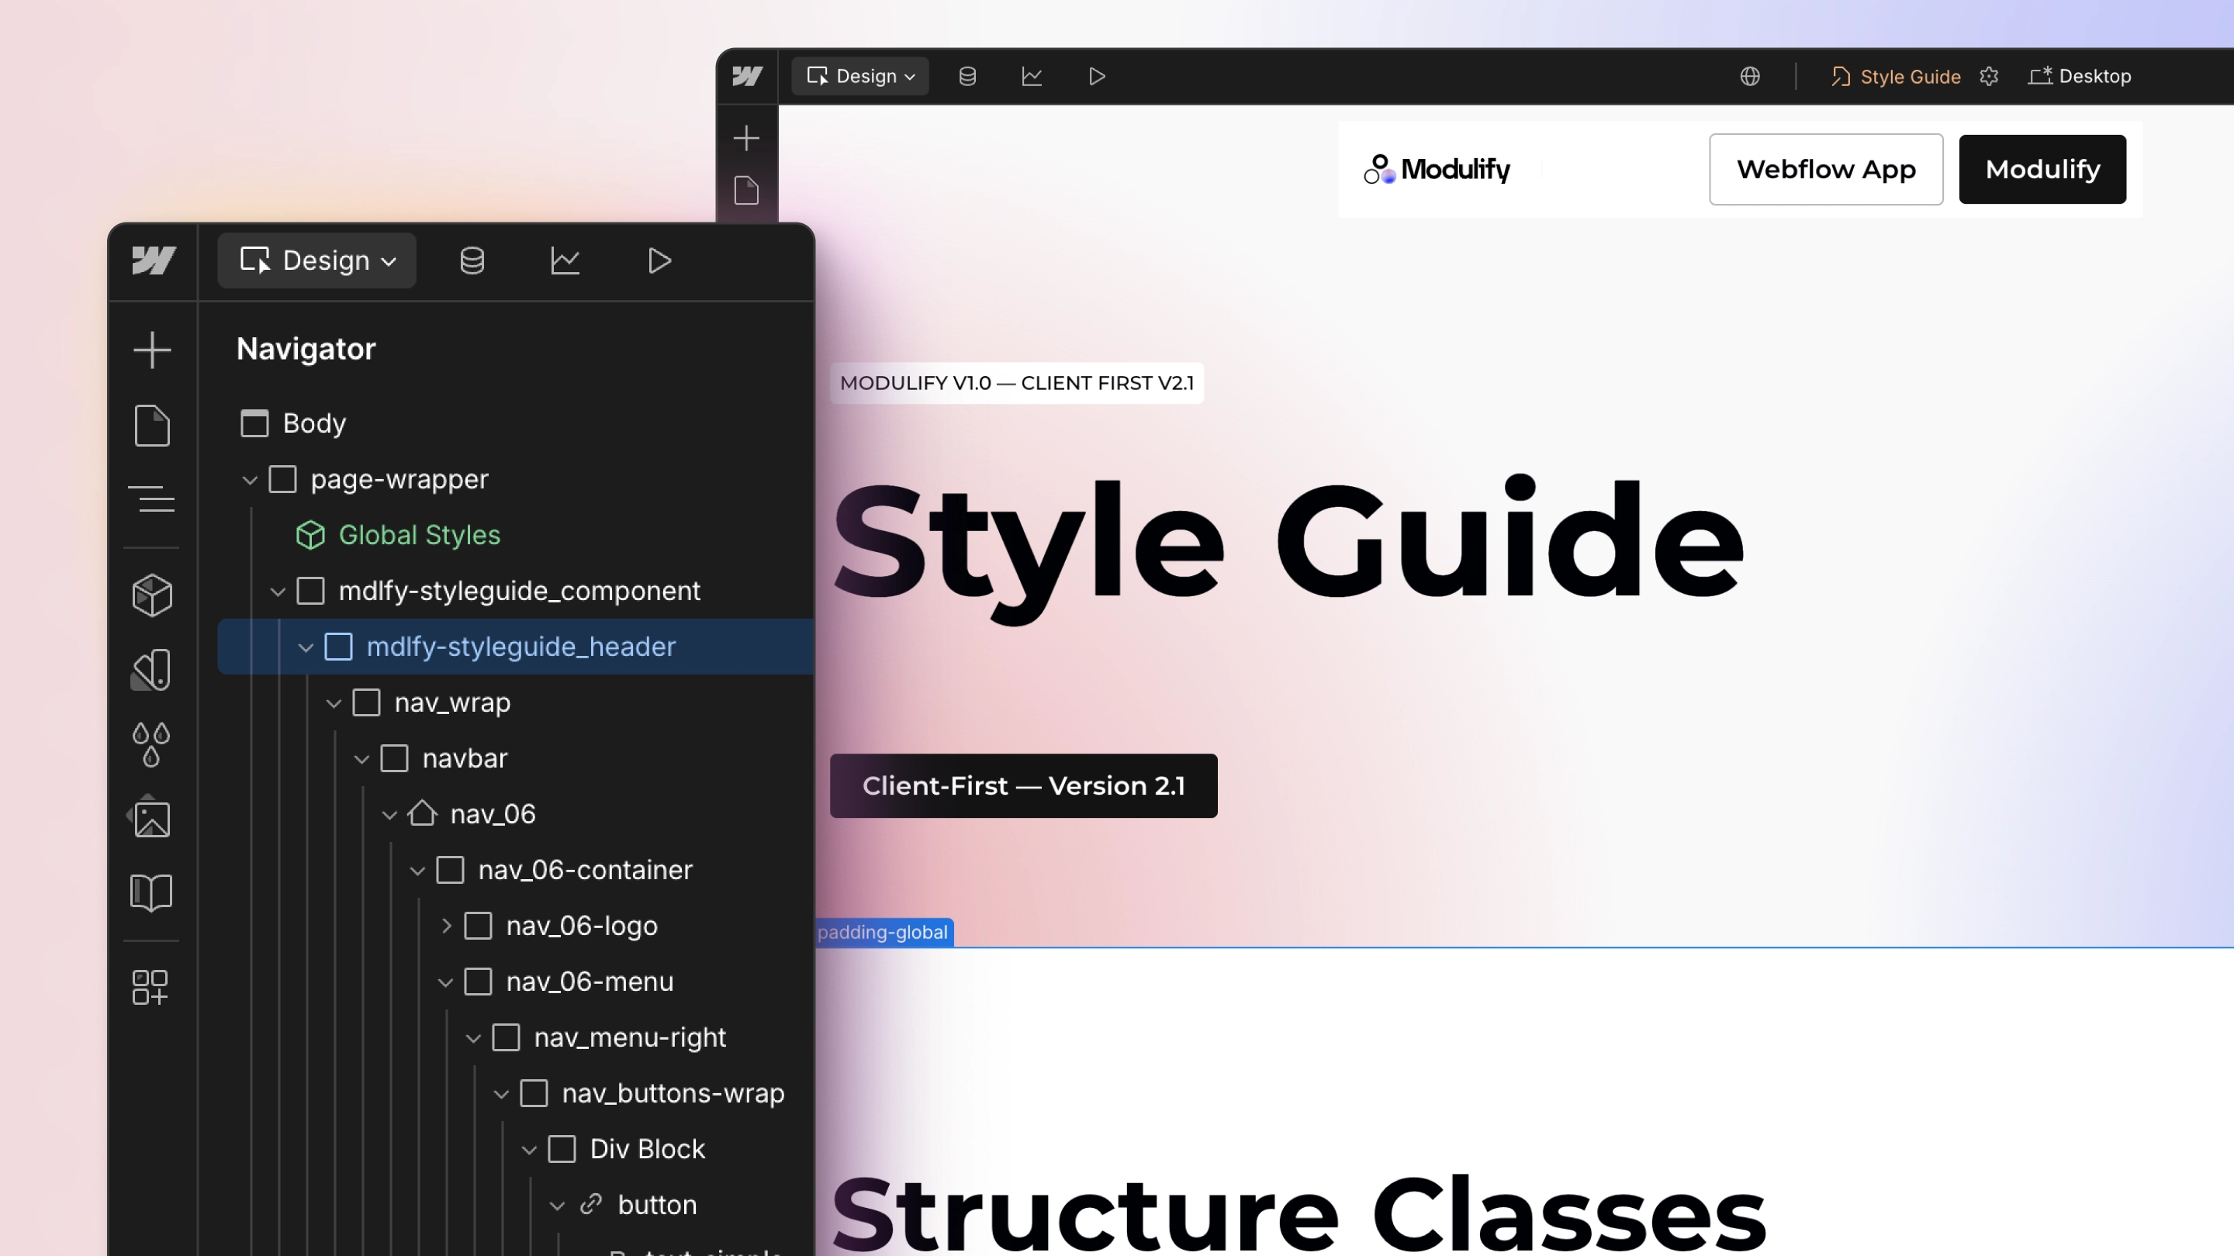Click the Modulify logo on the canvas
The height and width of the screenshot is (1256, 2234).
pyautogui.click(x=1436, y=169)
